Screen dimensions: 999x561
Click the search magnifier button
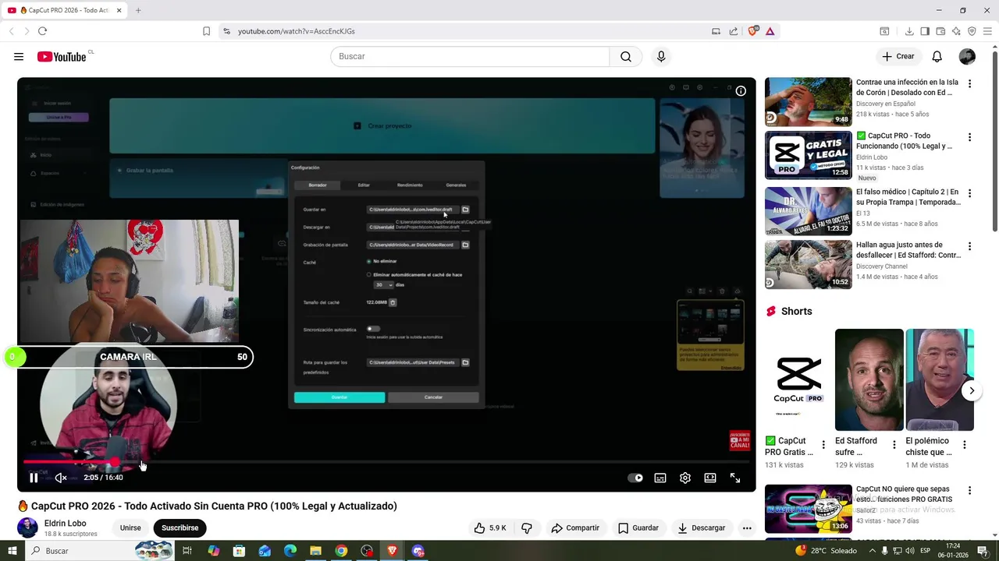(626, 56)
